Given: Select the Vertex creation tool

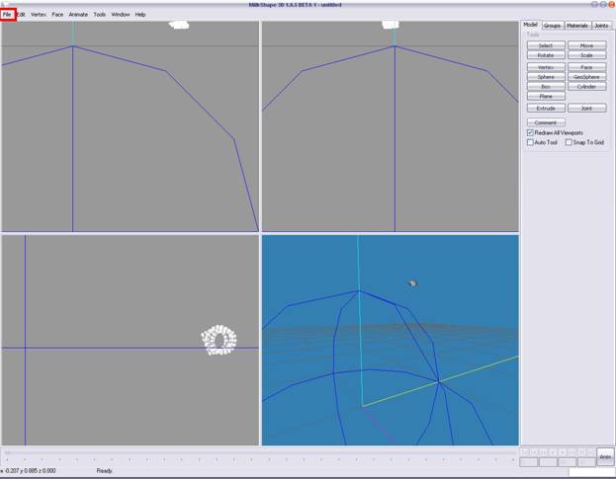Looking at the screenshot, I should [546, 67].
